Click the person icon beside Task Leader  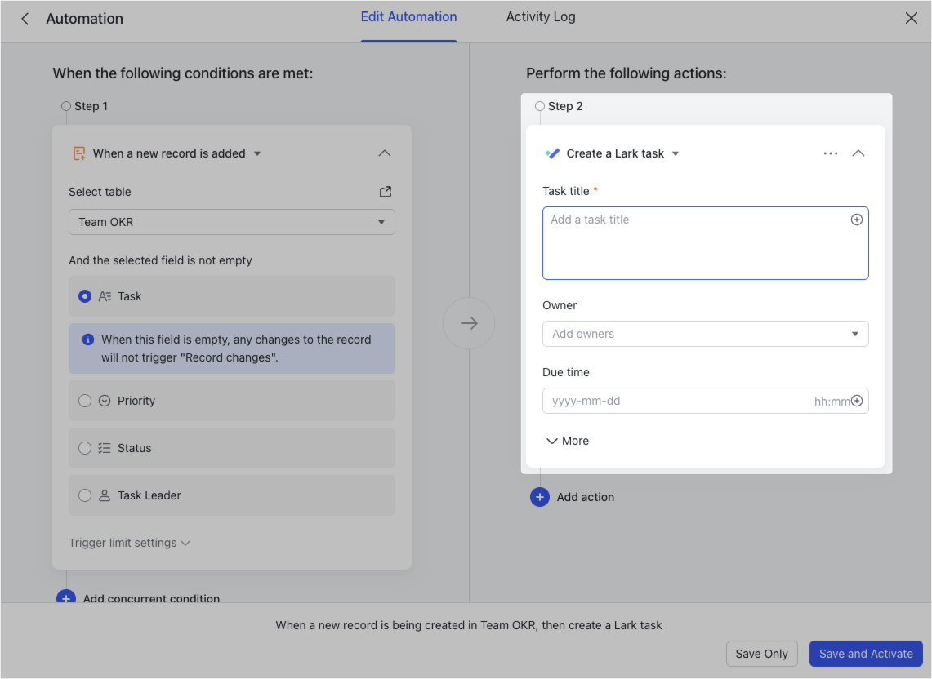pos(105,495)
